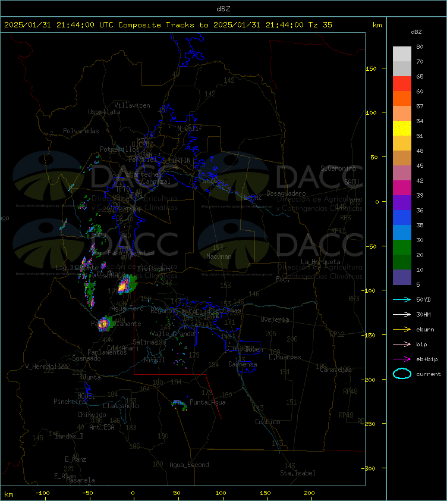Viewport: 447px width, 501px height.
Task: Click the Punta_Agua map label
Action: click(207, 402)
